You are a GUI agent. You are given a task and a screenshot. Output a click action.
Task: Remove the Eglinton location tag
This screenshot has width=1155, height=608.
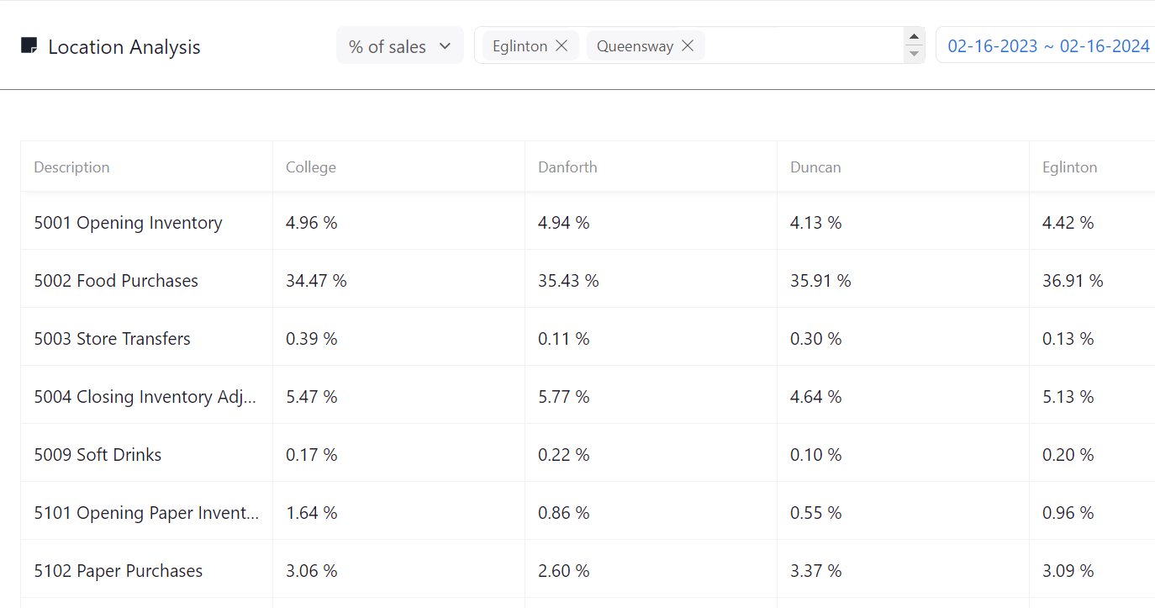tap(562, 45)
